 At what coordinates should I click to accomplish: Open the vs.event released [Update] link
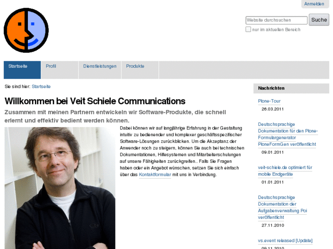coord(285,240)
